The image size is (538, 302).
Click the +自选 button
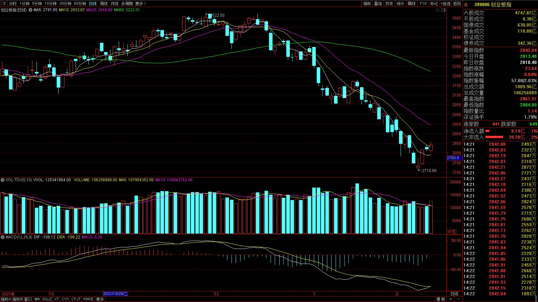tap(445, 4)
